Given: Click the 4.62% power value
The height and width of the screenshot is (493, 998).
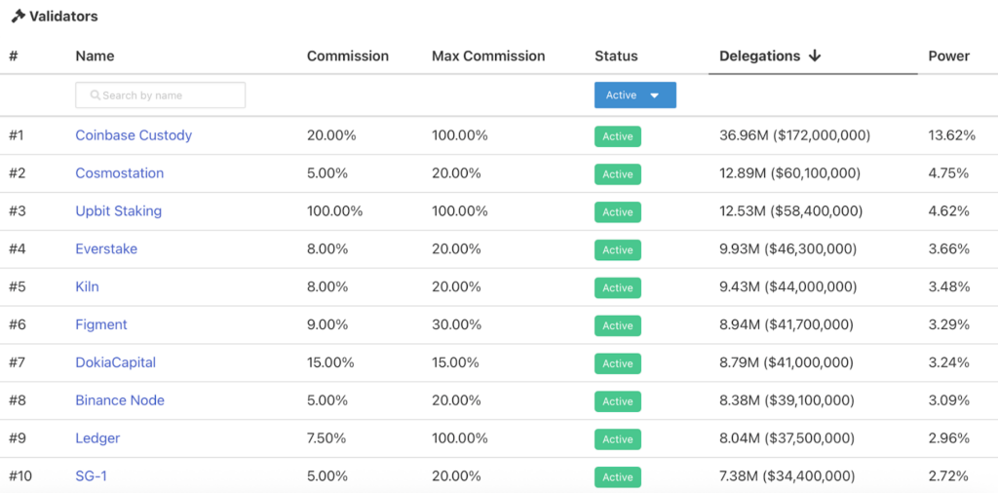Looking at the screenshot, I should [x=948, y=211].
